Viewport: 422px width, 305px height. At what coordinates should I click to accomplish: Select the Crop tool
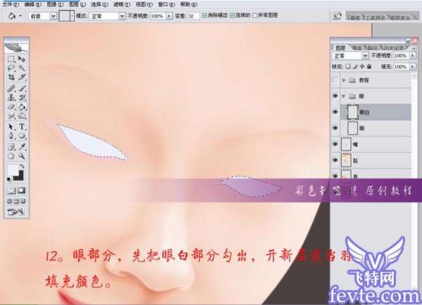(x=11, y=77)
